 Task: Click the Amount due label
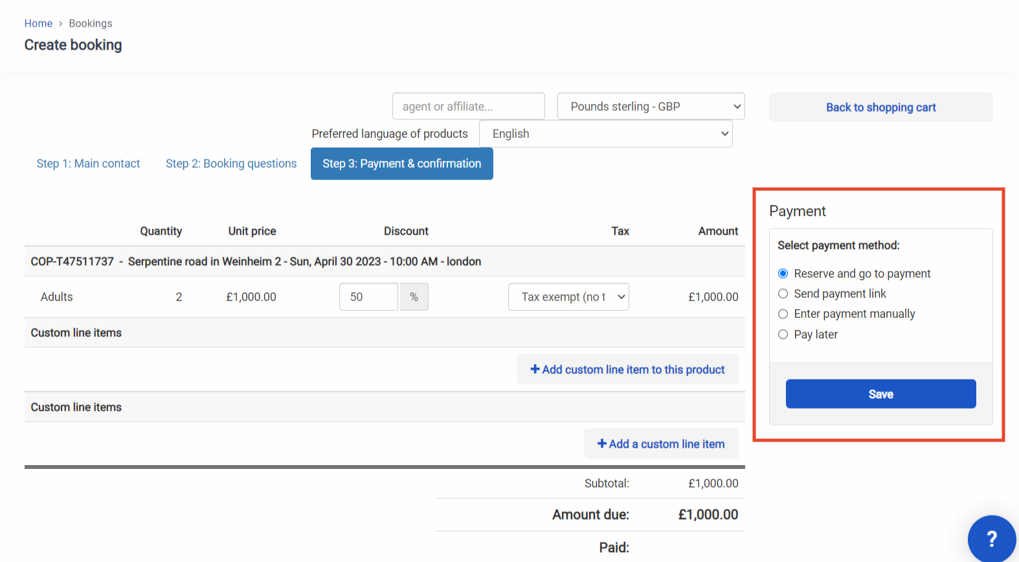coord(590,515)
